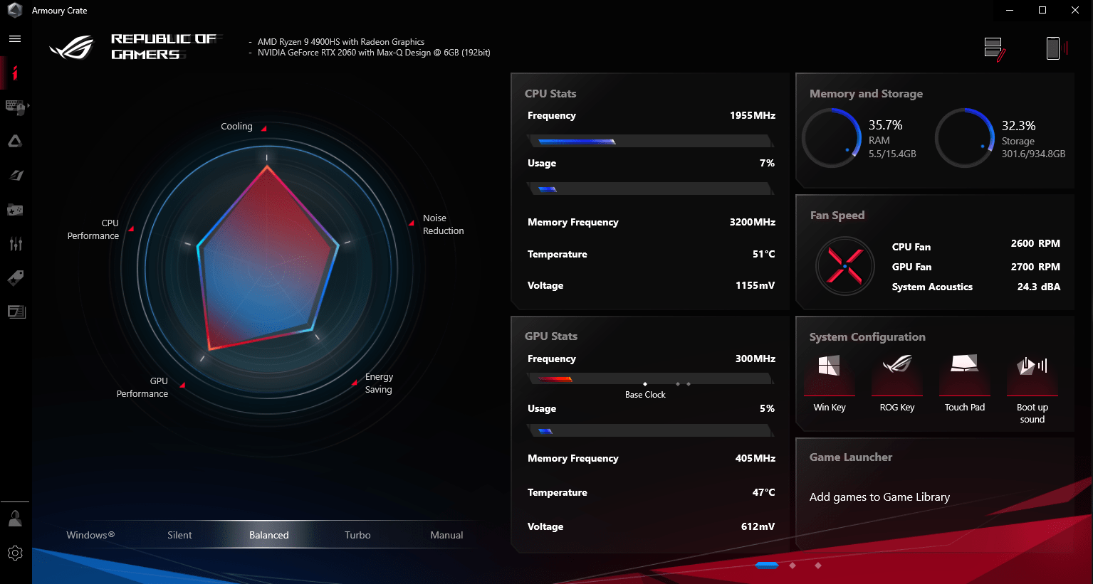Viewport: 1093px width, 584px height.
Task: Select the Balanced operating mode
Action: 269,535
